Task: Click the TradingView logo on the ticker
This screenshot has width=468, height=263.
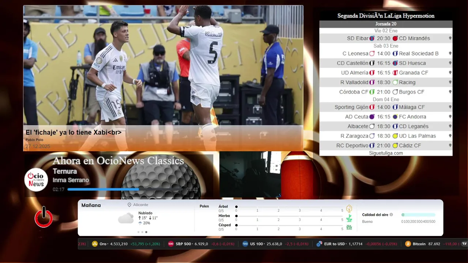Action: (464, 244)
